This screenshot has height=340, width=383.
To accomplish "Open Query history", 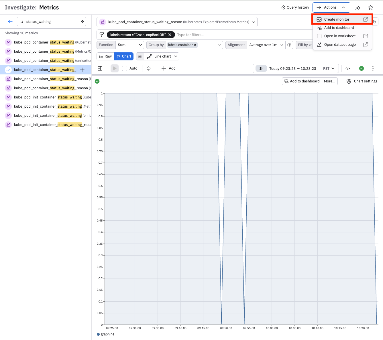I will [x=295, y=7].
